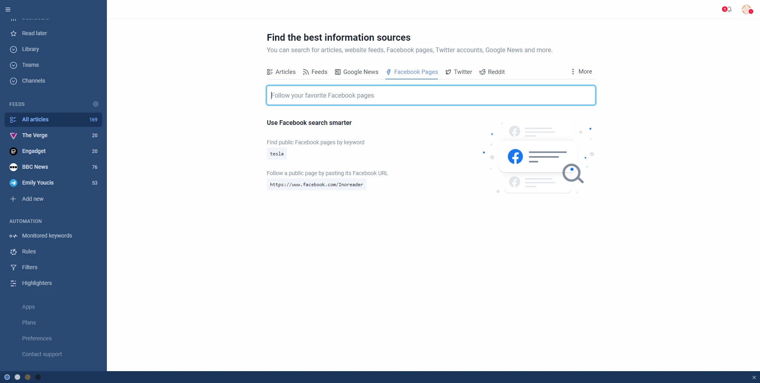Open Preferences link
Viewport: 760px width, 383px height.
[x=37, y=338]
